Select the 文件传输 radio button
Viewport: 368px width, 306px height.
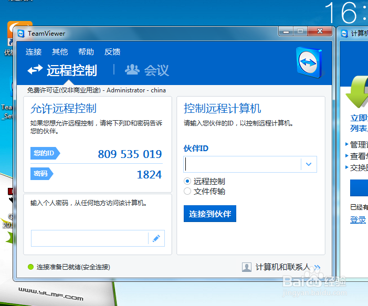click(x=187, y=191)
